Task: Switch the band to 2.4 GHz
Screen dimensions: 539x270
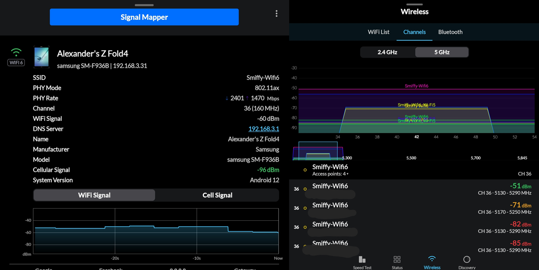Action: (387, 52)
